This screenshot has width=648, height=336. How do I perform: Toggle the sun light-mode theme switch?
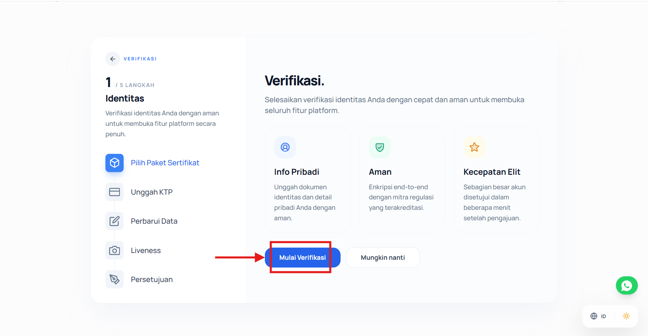(x=626, y=316)
